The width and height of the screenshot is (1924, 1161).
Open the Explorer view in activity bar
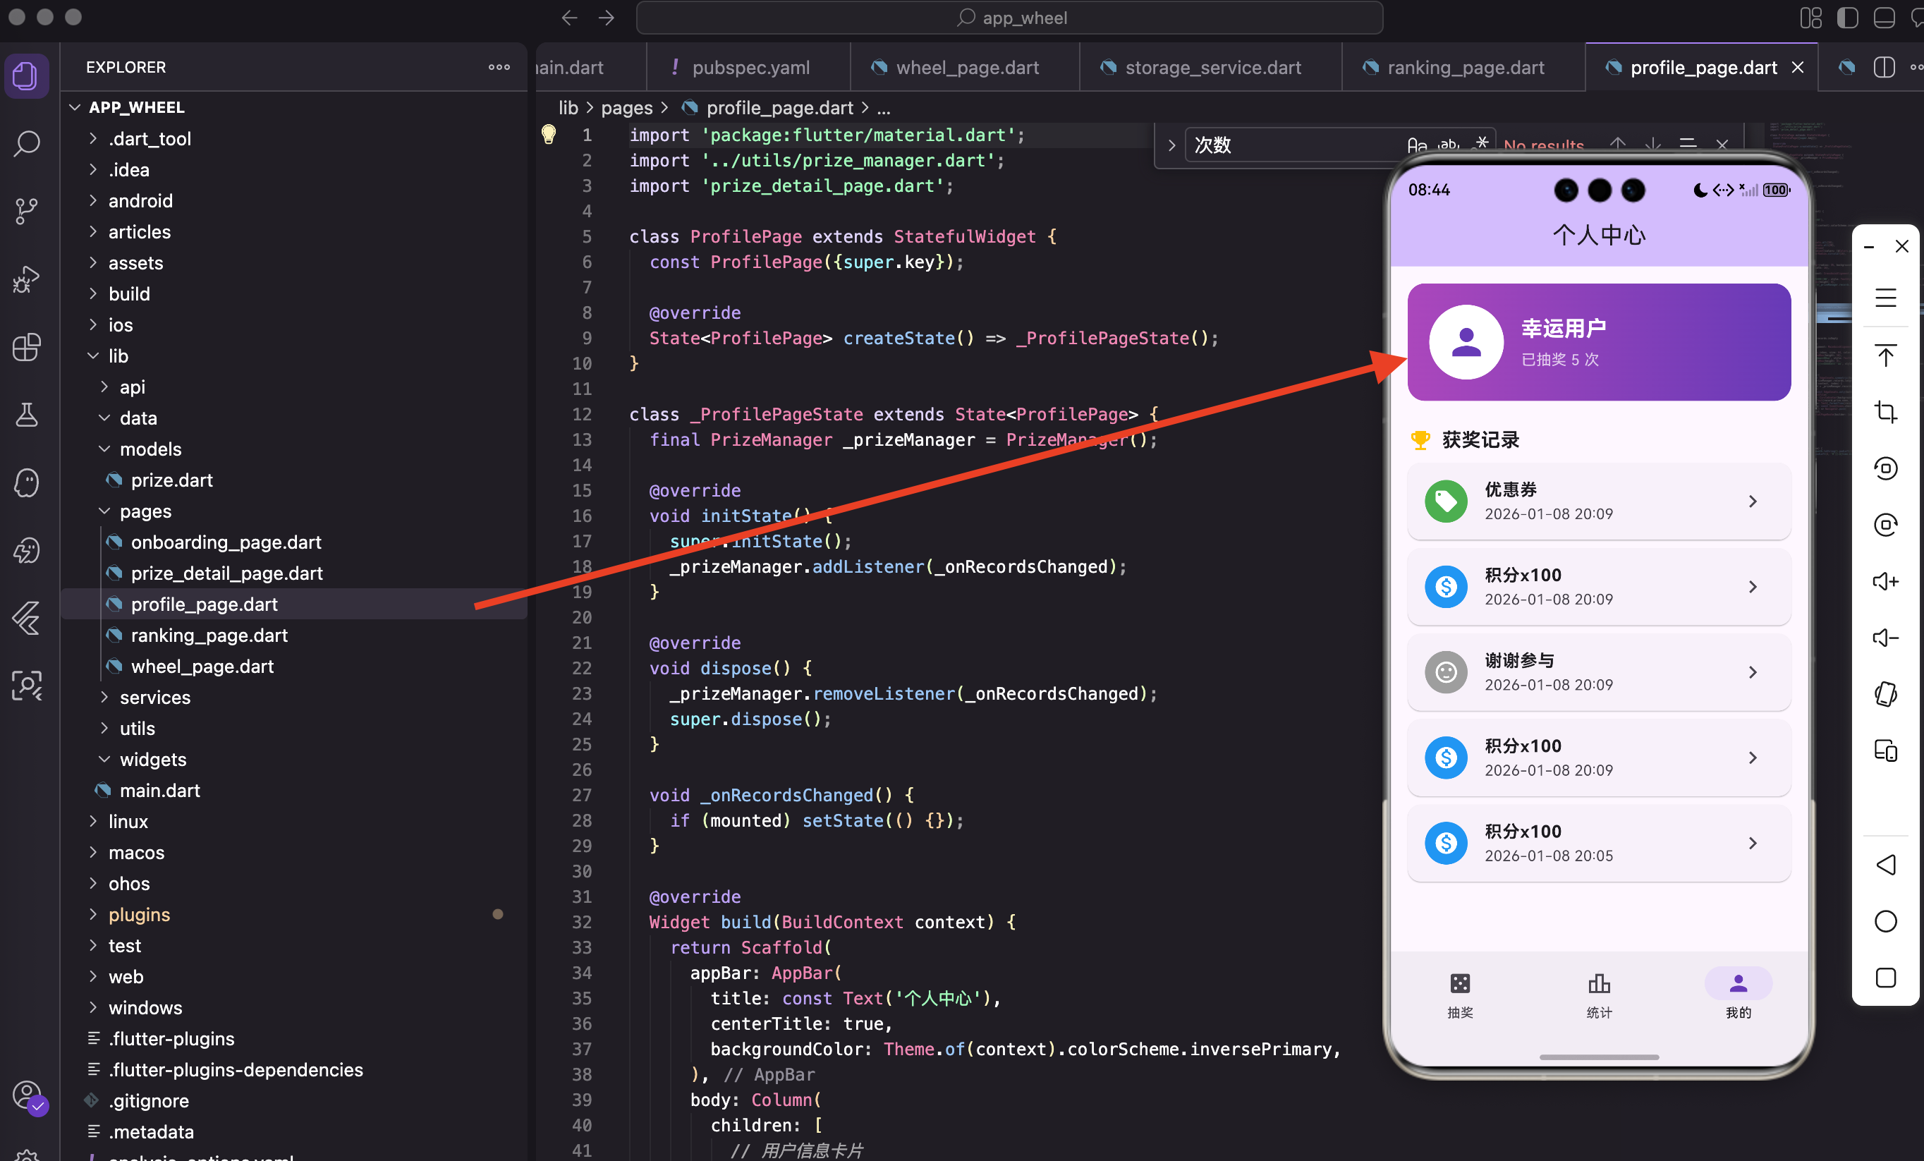pyautogui.click(x=27, y=75)
